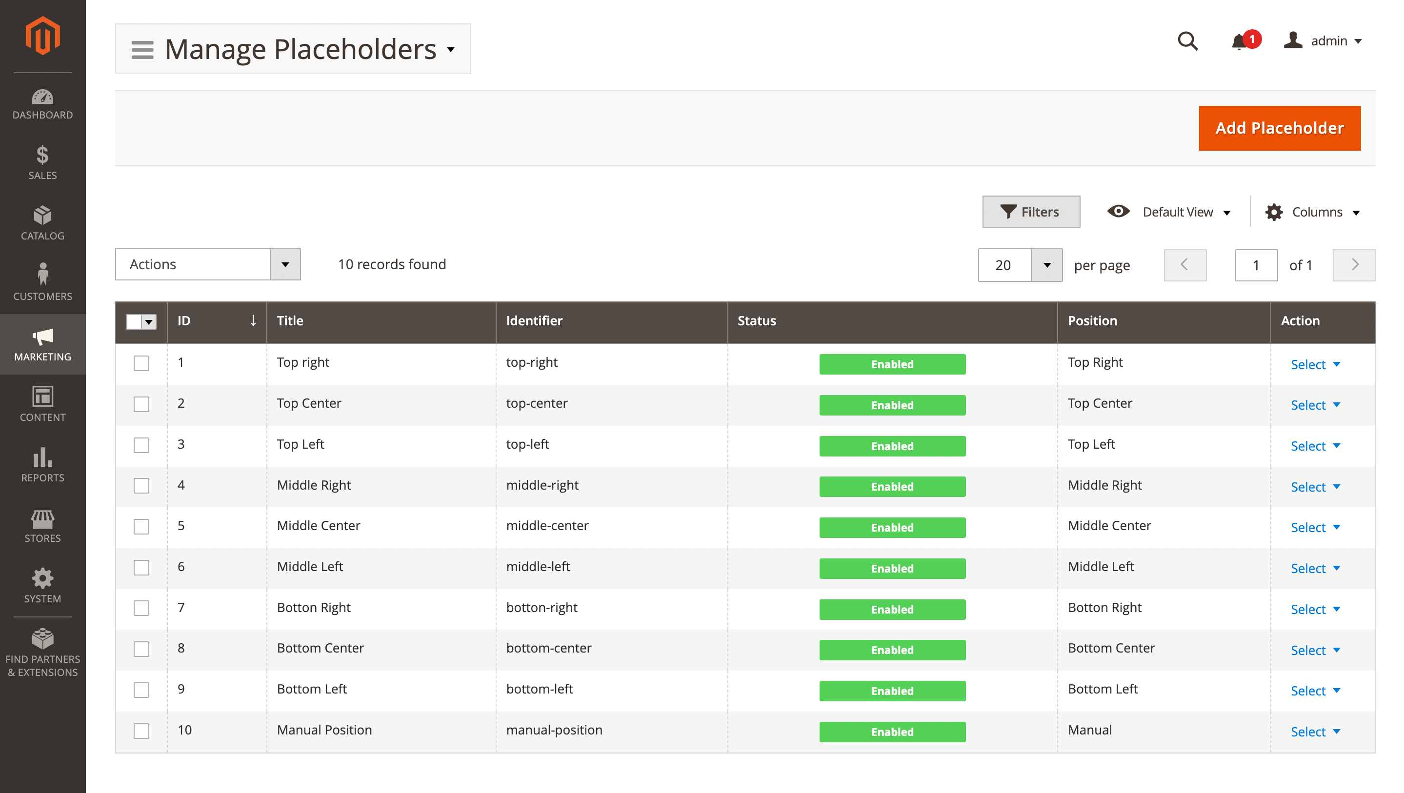Open the admin account dropdown

[1324, 41]
